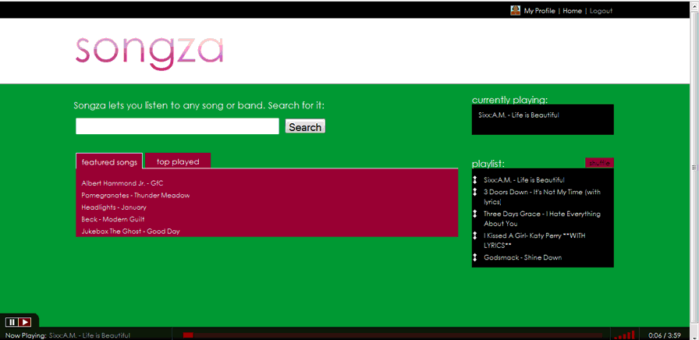Click the currently playing song title box
This screenshot has height=340, width=699.
pyautogui.click(x=542, y=119)
